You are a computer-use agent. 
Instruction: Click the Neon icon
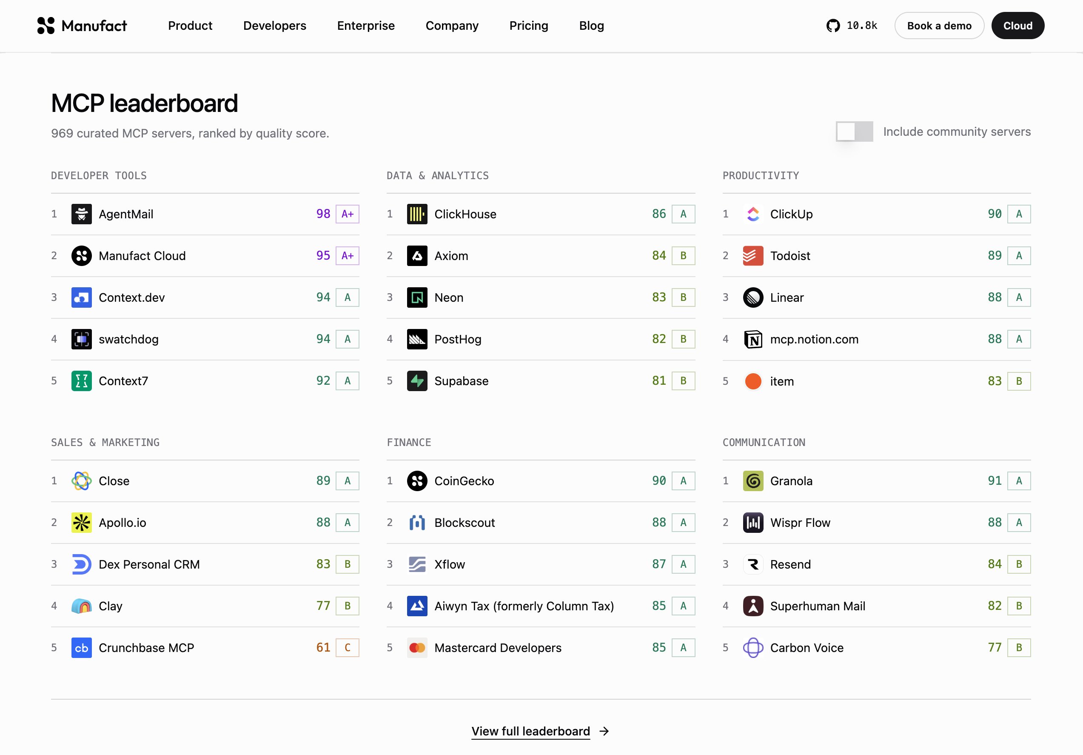tap(417, 297)
